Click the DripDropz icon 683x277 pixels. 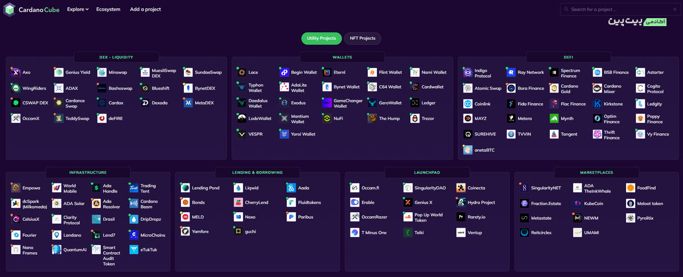click(x=133, y=219)
